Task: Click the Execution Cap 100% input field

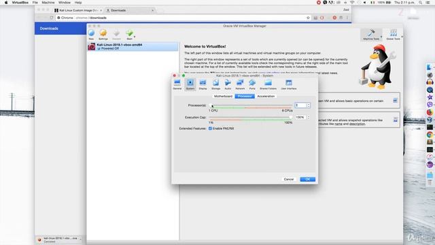Action: click(x=300, y=117)
